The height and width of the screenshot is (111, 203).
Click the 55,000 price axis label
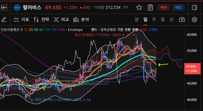click(x=192, y=51)
